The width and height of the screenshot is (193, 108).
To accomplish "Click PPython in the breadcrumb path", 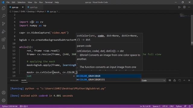I will (x=40, y=12).
